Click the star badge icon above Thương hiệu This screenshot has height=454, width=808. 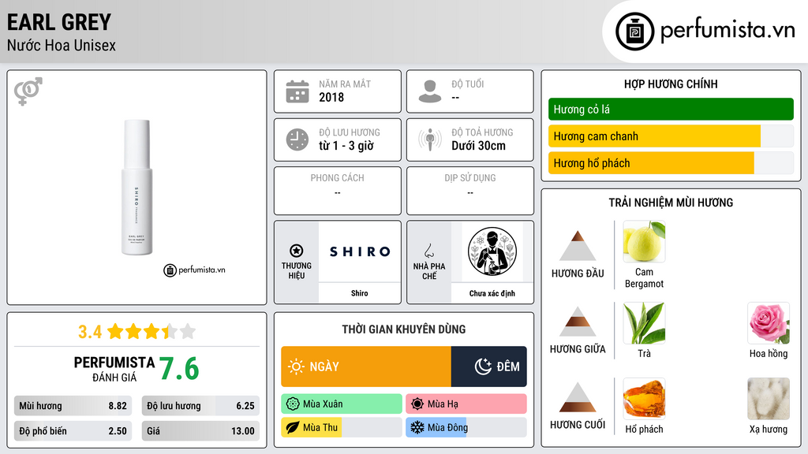(x=297, y=251)
